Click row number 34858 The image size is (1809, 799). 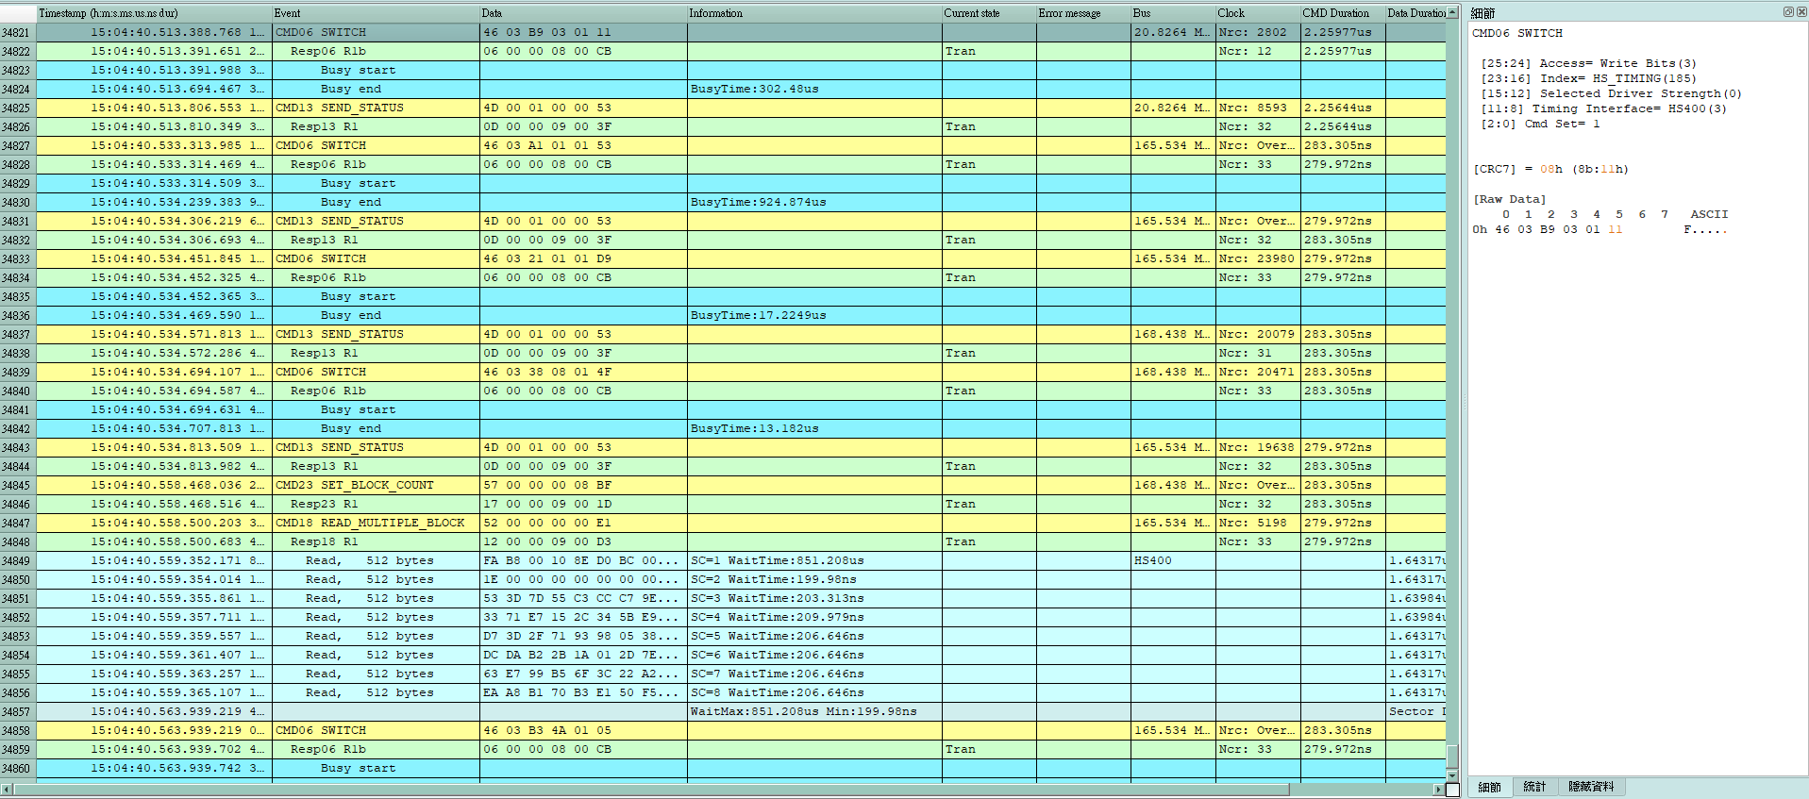tap(17, 730)
